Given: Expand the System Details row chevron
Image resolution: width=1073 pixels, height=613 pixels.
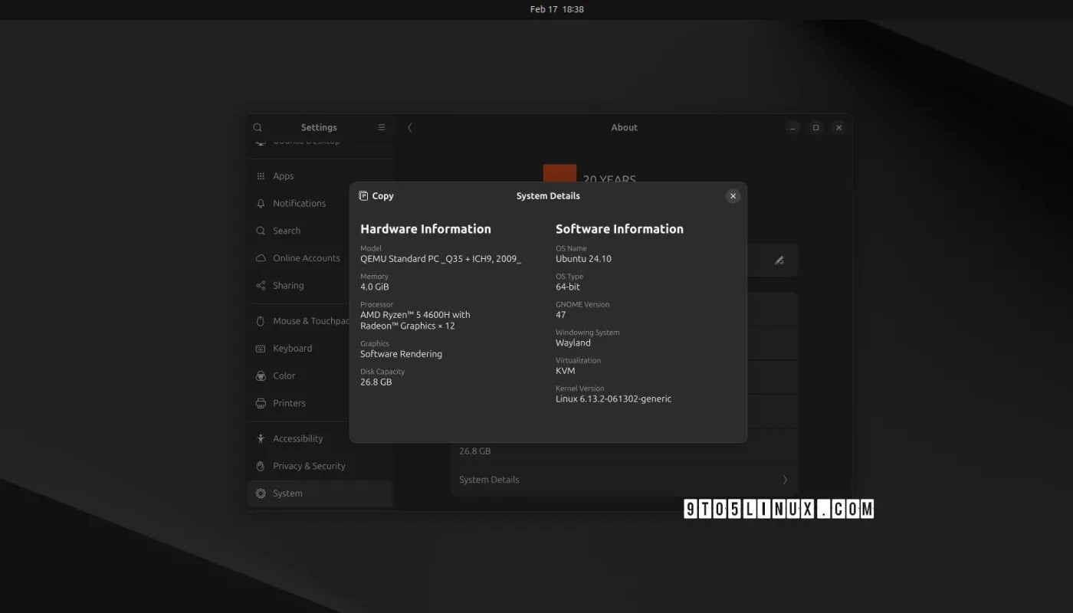Looking at the screenshot, I should (x=784, y=480).
